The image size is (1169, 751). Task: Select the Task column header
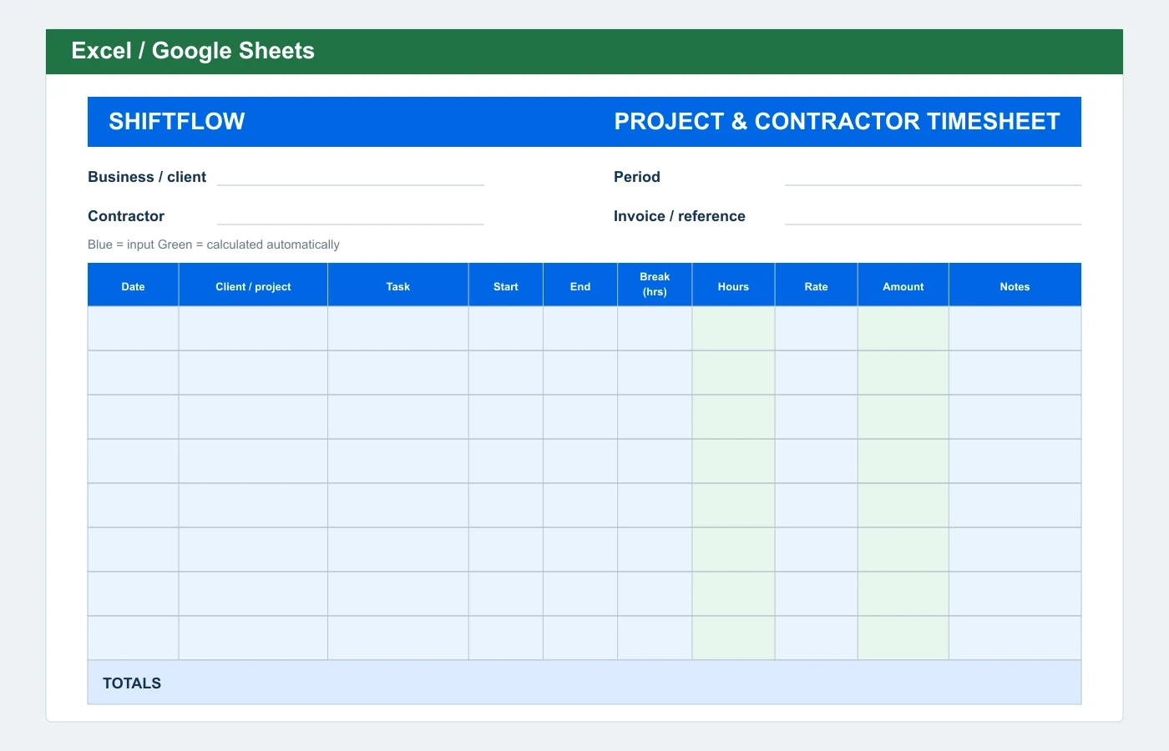[x=398, y=285]
